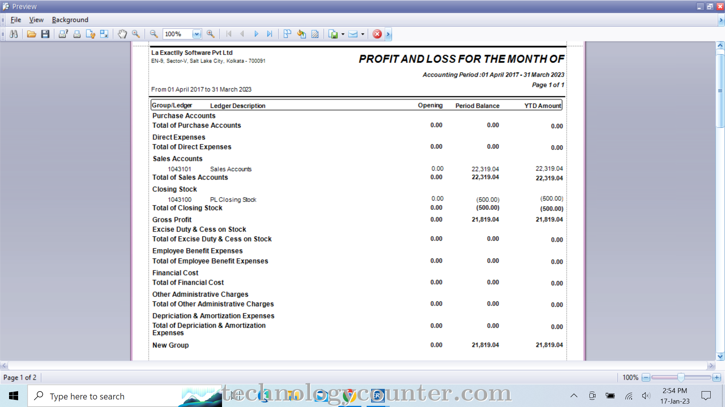Click the Zoom Out magnifier icon
The width and height of the screenshot is (725, 407).
(x=154, y=34)
